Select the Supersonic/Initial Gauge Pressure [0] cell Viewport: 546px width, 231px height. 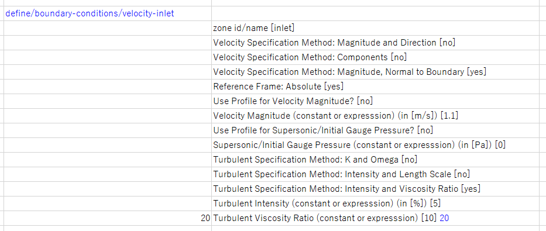click(x=379, y=145)
